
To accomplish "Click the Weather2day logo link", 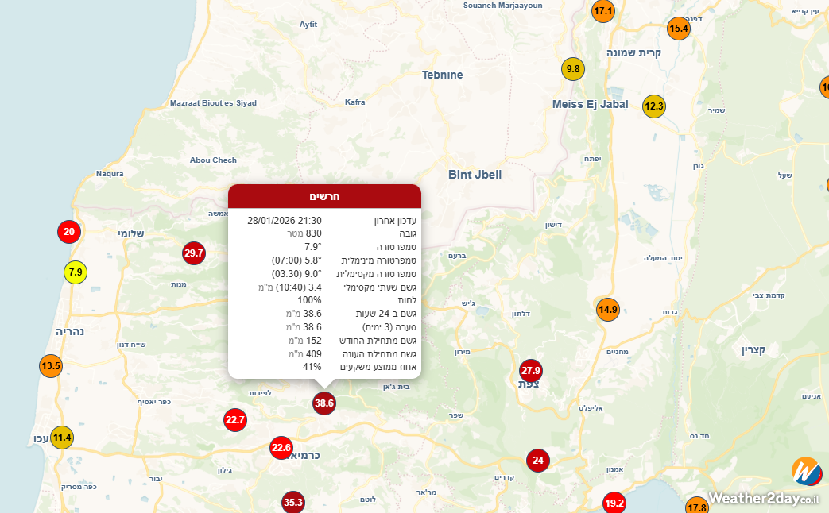I will (765, 484).
